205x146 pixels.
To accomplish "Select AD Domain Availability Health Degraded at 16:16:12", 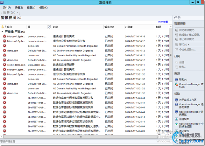I will (74, 55).
